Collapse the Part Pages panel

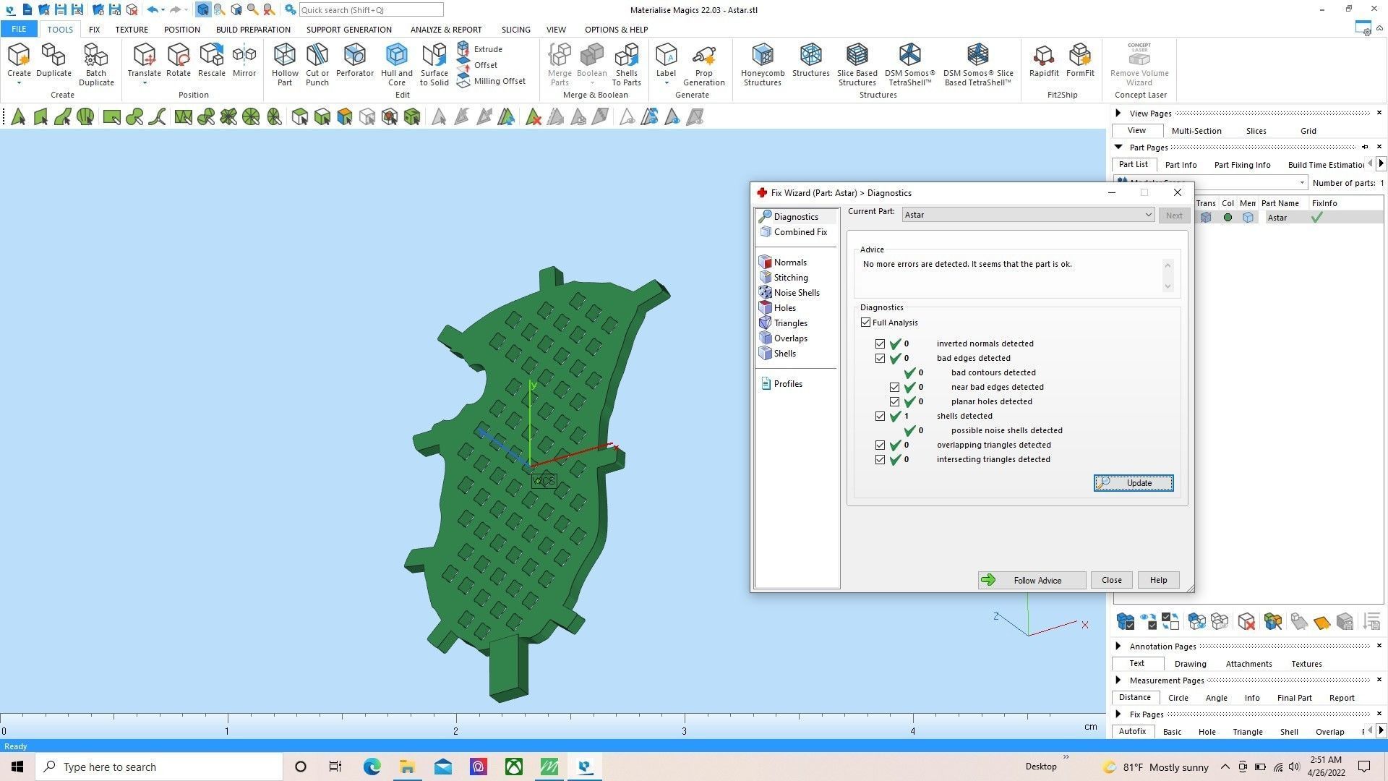pos(1118,148)
